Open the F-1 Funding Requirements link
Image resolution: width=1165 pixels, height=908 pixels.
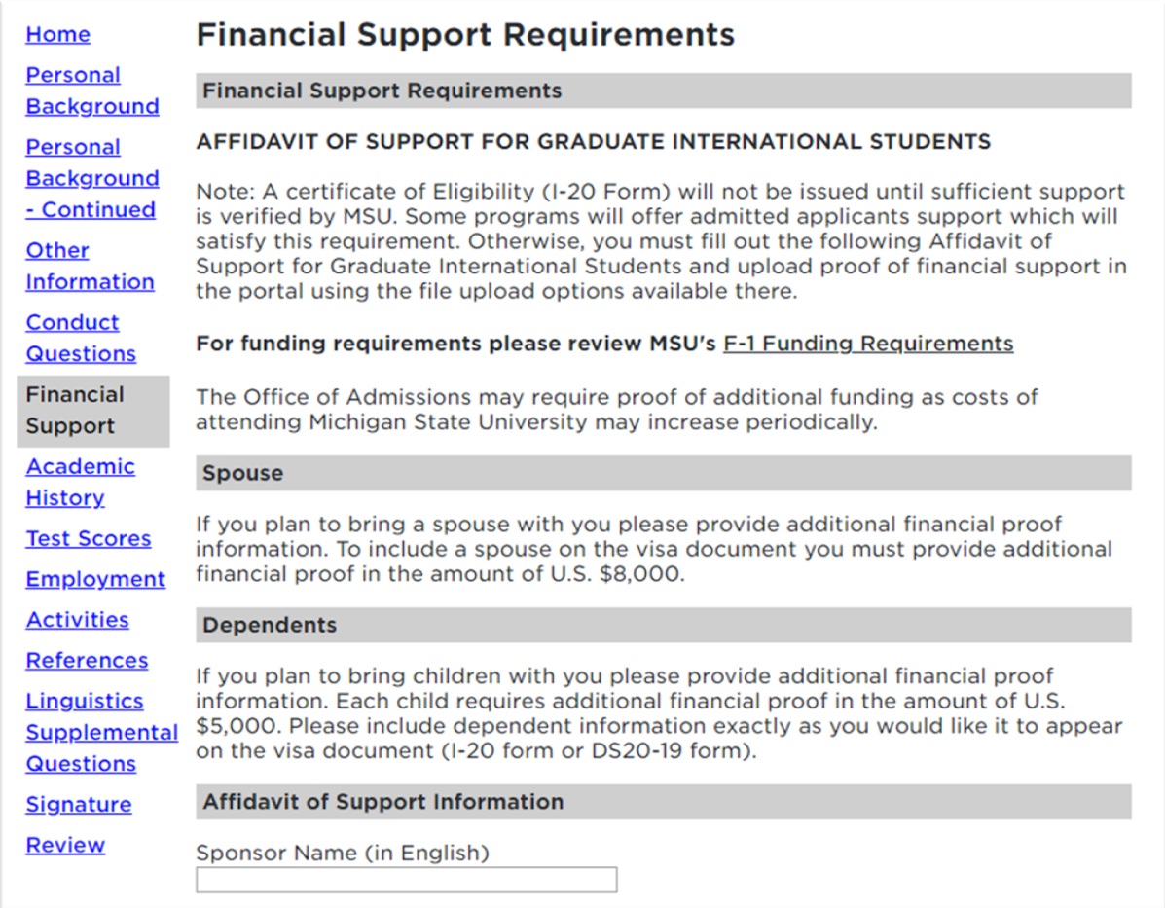(x=869, y=343)
